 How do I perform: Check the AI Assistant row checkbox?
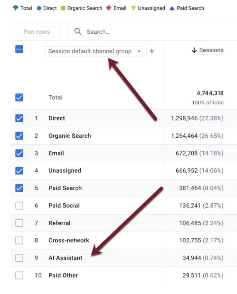19,258
